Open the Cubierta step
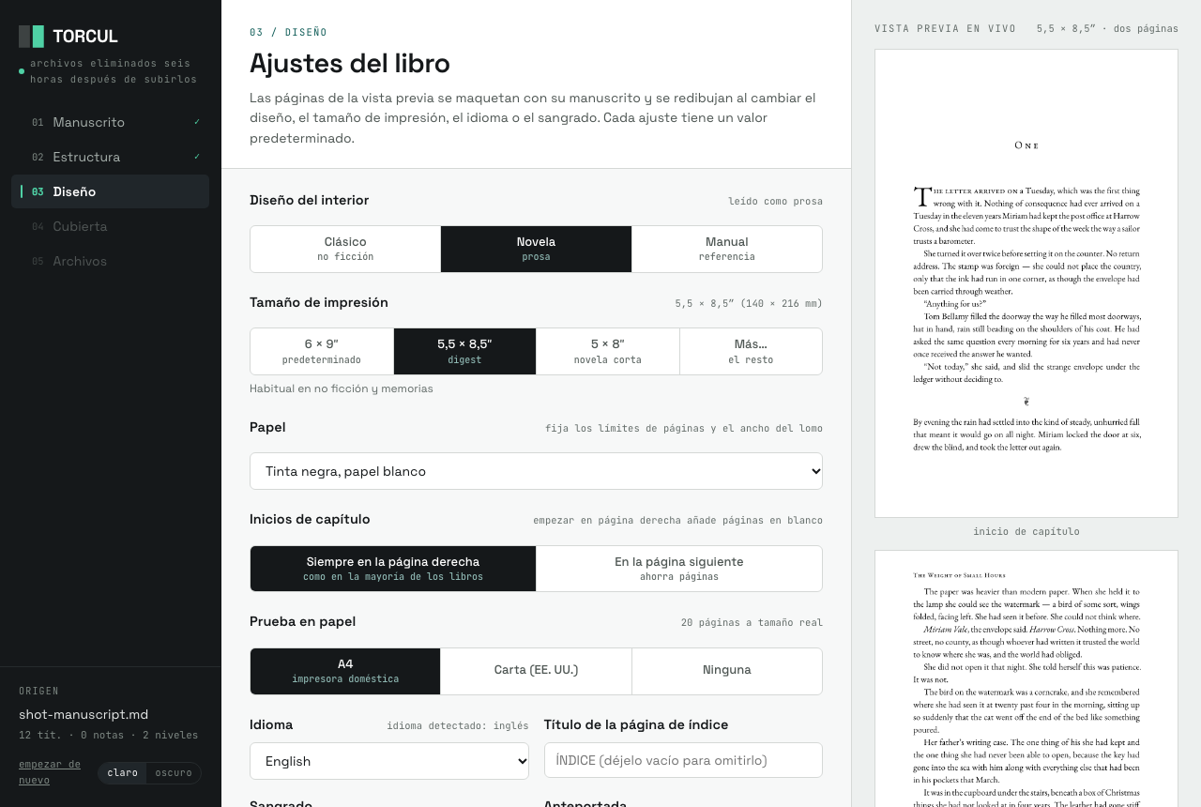Viewport: 1201px width, 807px height. pyautogui.click(x=110, y=226)
